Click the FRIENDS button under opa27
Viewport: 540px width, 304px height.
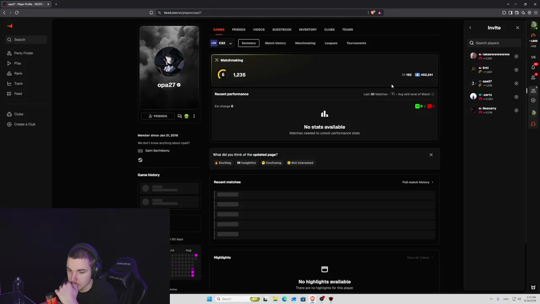click(x=158, y=116)
